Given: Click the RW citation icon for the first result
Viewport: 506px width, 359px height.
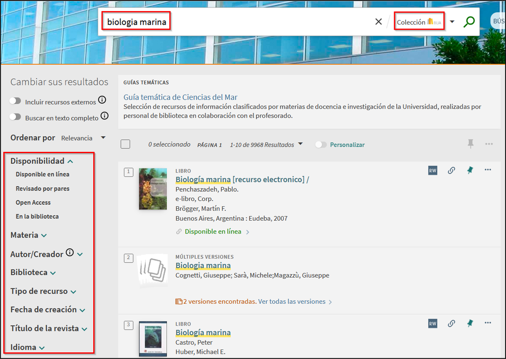Looking at the screenshot, I should [433, 170].
